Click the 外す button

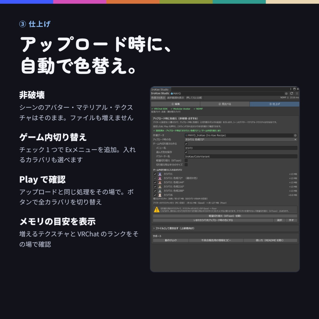[x=291, y=220]
